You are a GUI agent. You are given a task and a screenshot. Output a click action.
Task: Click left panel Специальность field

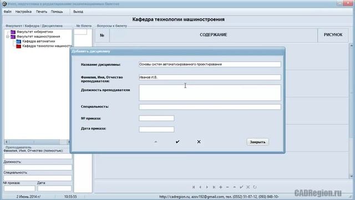[38, 178]
